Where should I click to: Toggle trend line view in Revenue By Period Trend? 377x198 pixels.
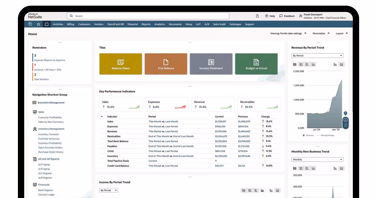coord(335,64)
